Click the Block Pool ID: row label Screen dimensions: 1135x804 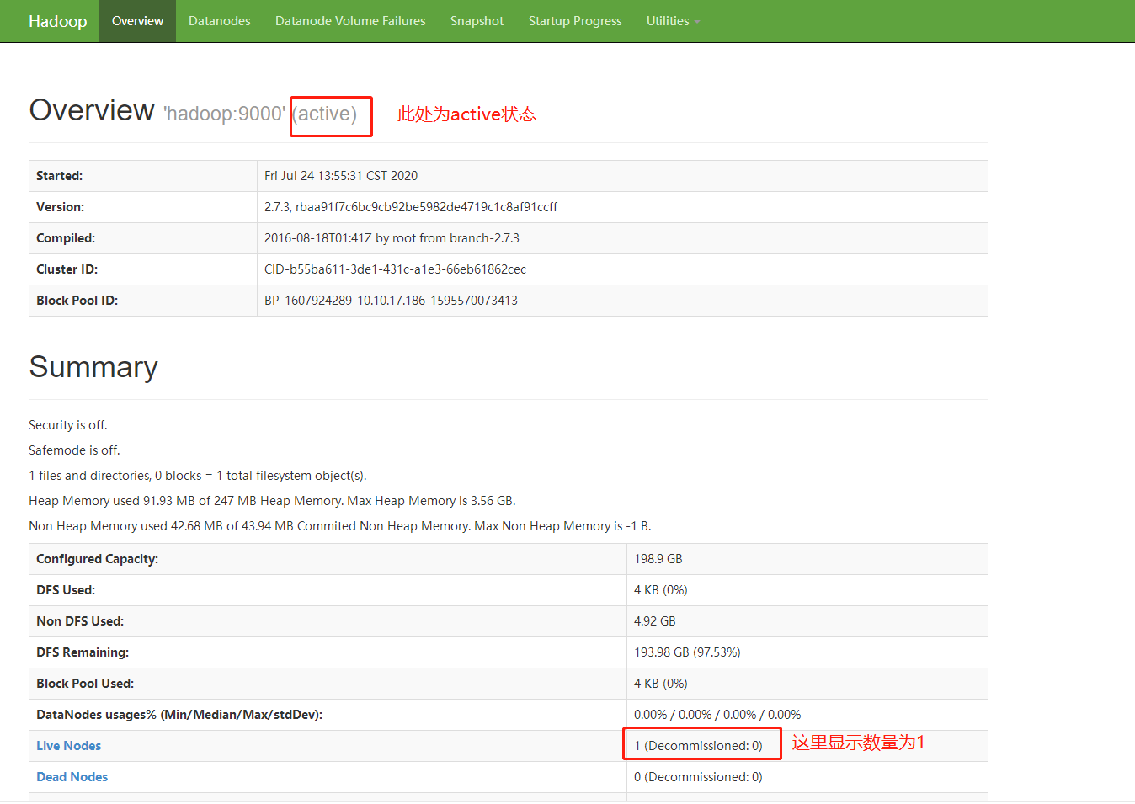(x=77, y=301)
